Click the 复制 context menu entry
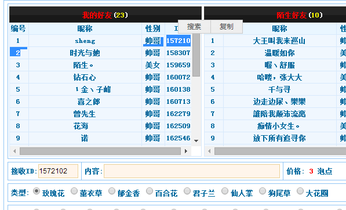This screenshot has width=346, height=210. (x=227, y=27)
